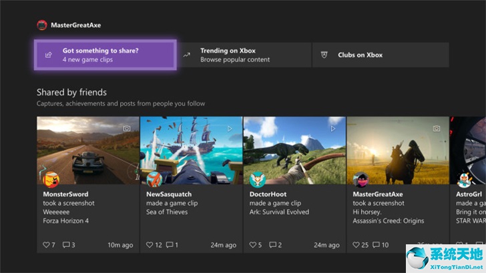The image size is (486, 273).
Task: Open comments on MasterGreatAxe's screenshot
Action: (376, 245)
